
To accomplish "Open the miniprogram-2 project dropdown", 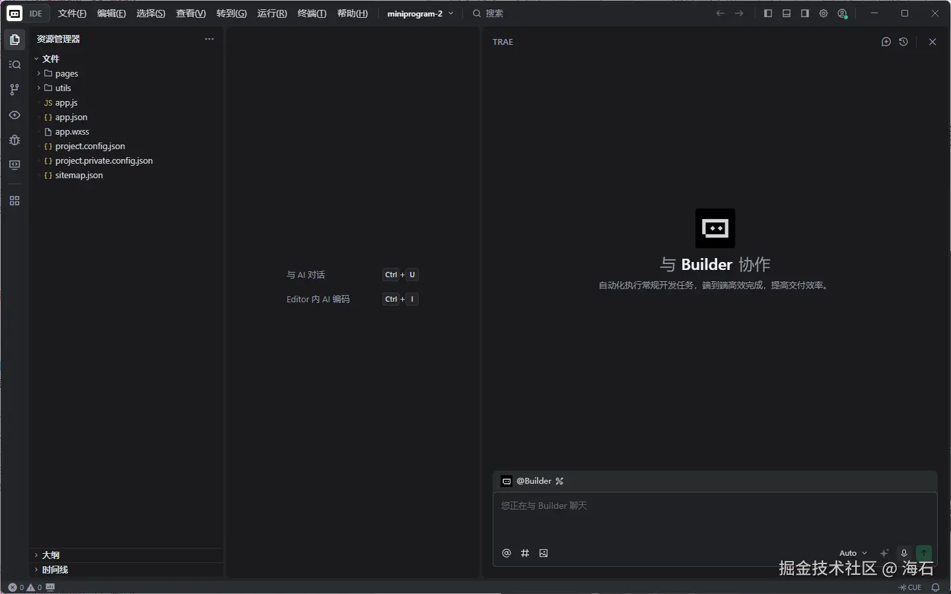I will point(420,13).
